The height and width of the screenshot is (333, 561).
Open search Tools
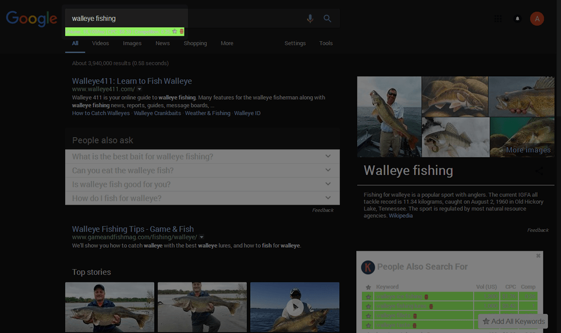326,43
